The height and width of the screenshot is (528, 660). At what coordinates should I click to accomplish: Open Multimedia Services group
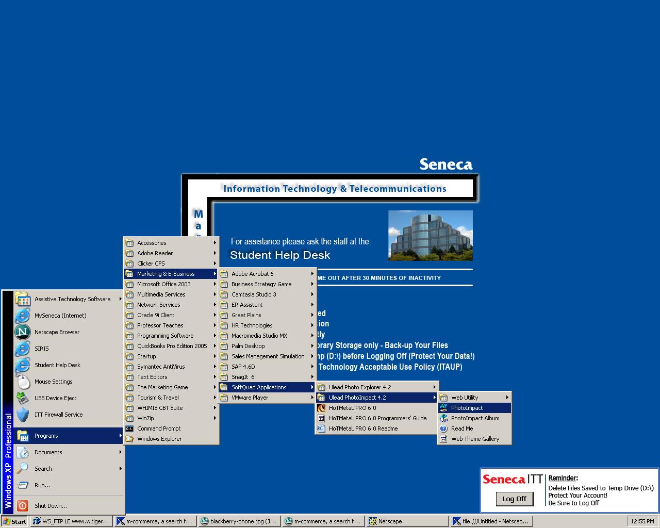pos(171,294)
